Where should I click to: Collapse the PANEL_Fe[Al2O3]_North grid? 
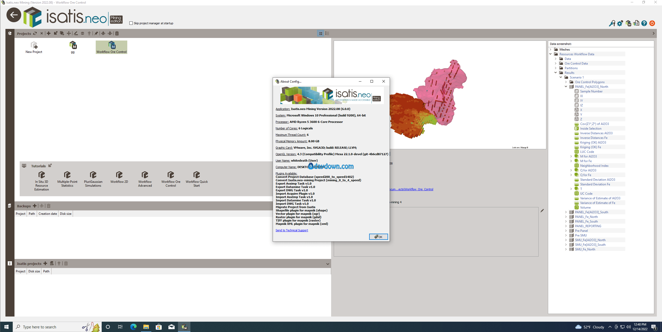pyautogui.click(x=566, y=87)
